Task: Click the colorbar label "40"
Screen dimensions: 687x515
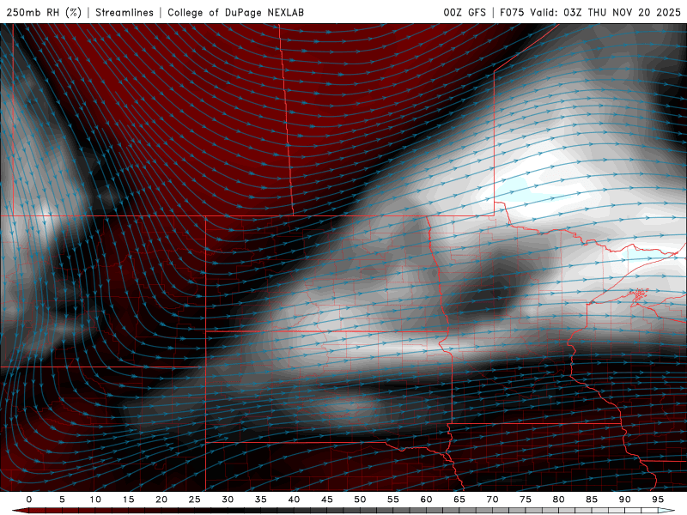Action: point(294,500)
